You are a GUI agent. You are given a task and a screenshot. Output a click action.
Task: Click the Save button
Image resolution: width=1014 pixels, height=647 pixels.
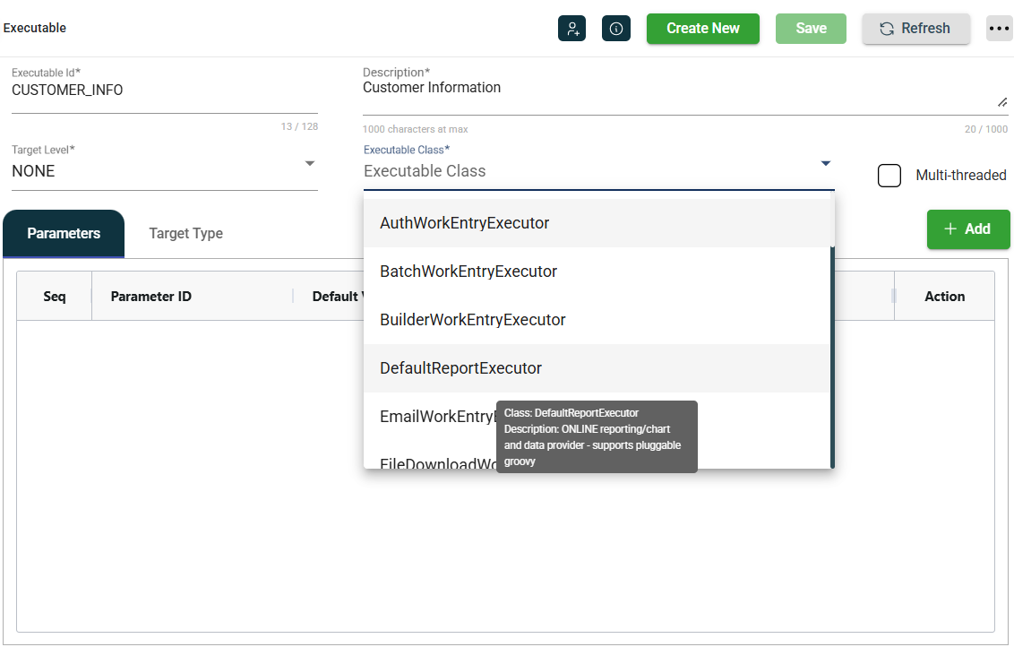(x=811, y=29)
